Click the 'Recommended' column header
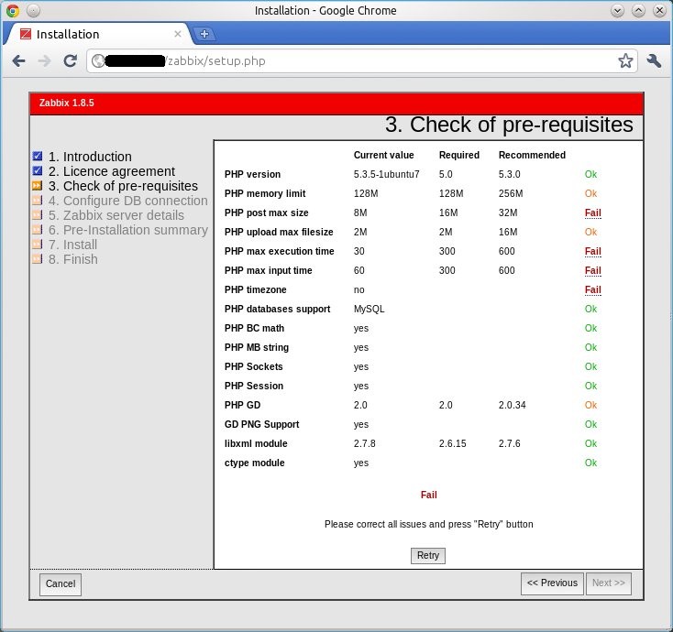The height and width of the screenshot is (632, 673). [x=532, y=155]
